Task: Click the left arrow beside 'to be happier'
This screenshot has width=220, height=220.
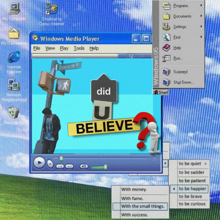Action: pos(174,189)
